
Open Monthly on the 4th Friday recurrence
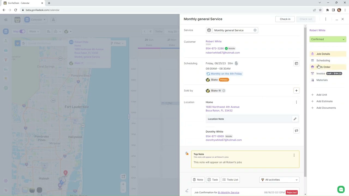(224, 74)
